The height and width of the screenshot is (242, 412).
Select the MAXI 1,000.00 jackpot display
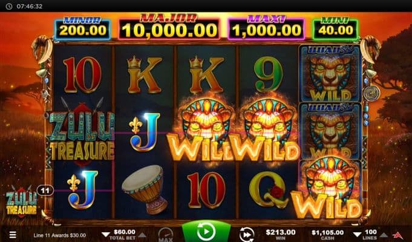266,28
